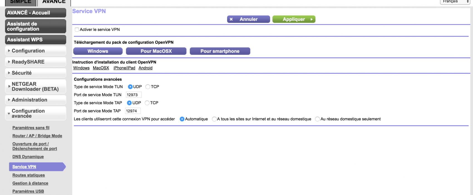Viewport: 473px width, 195px height.
Task: Select UDP for Mode TAP service type
Action: tap(129, 103)
